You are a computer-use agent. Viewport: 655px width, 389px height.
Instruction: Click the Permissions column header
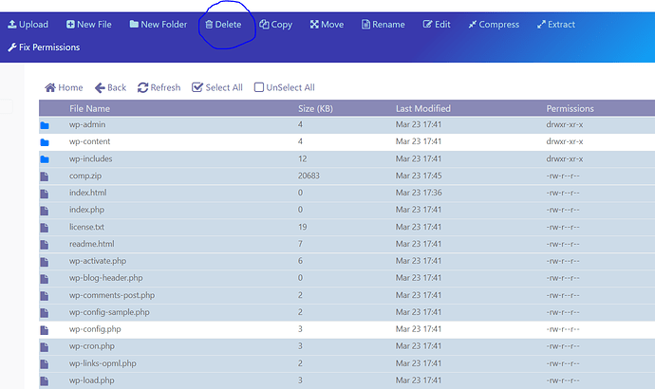click(x=570, y=109)
